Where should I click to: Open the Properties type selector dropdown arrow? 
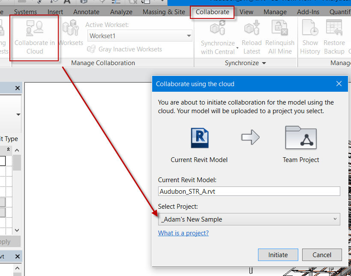[x=18, y=114]
